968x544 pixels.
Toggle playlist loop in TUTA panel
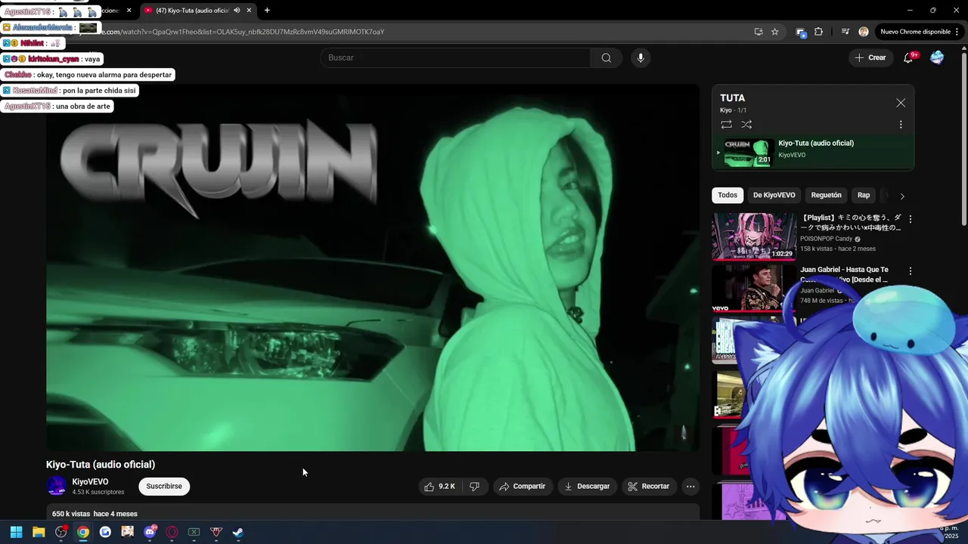tap(726, 125)
